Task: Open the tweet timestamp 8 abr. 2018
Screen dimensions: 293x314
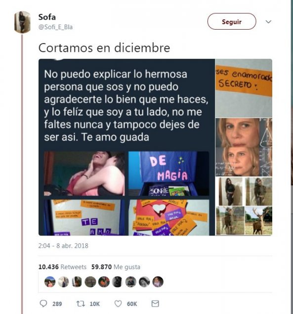Action: [x=63, y=246]
